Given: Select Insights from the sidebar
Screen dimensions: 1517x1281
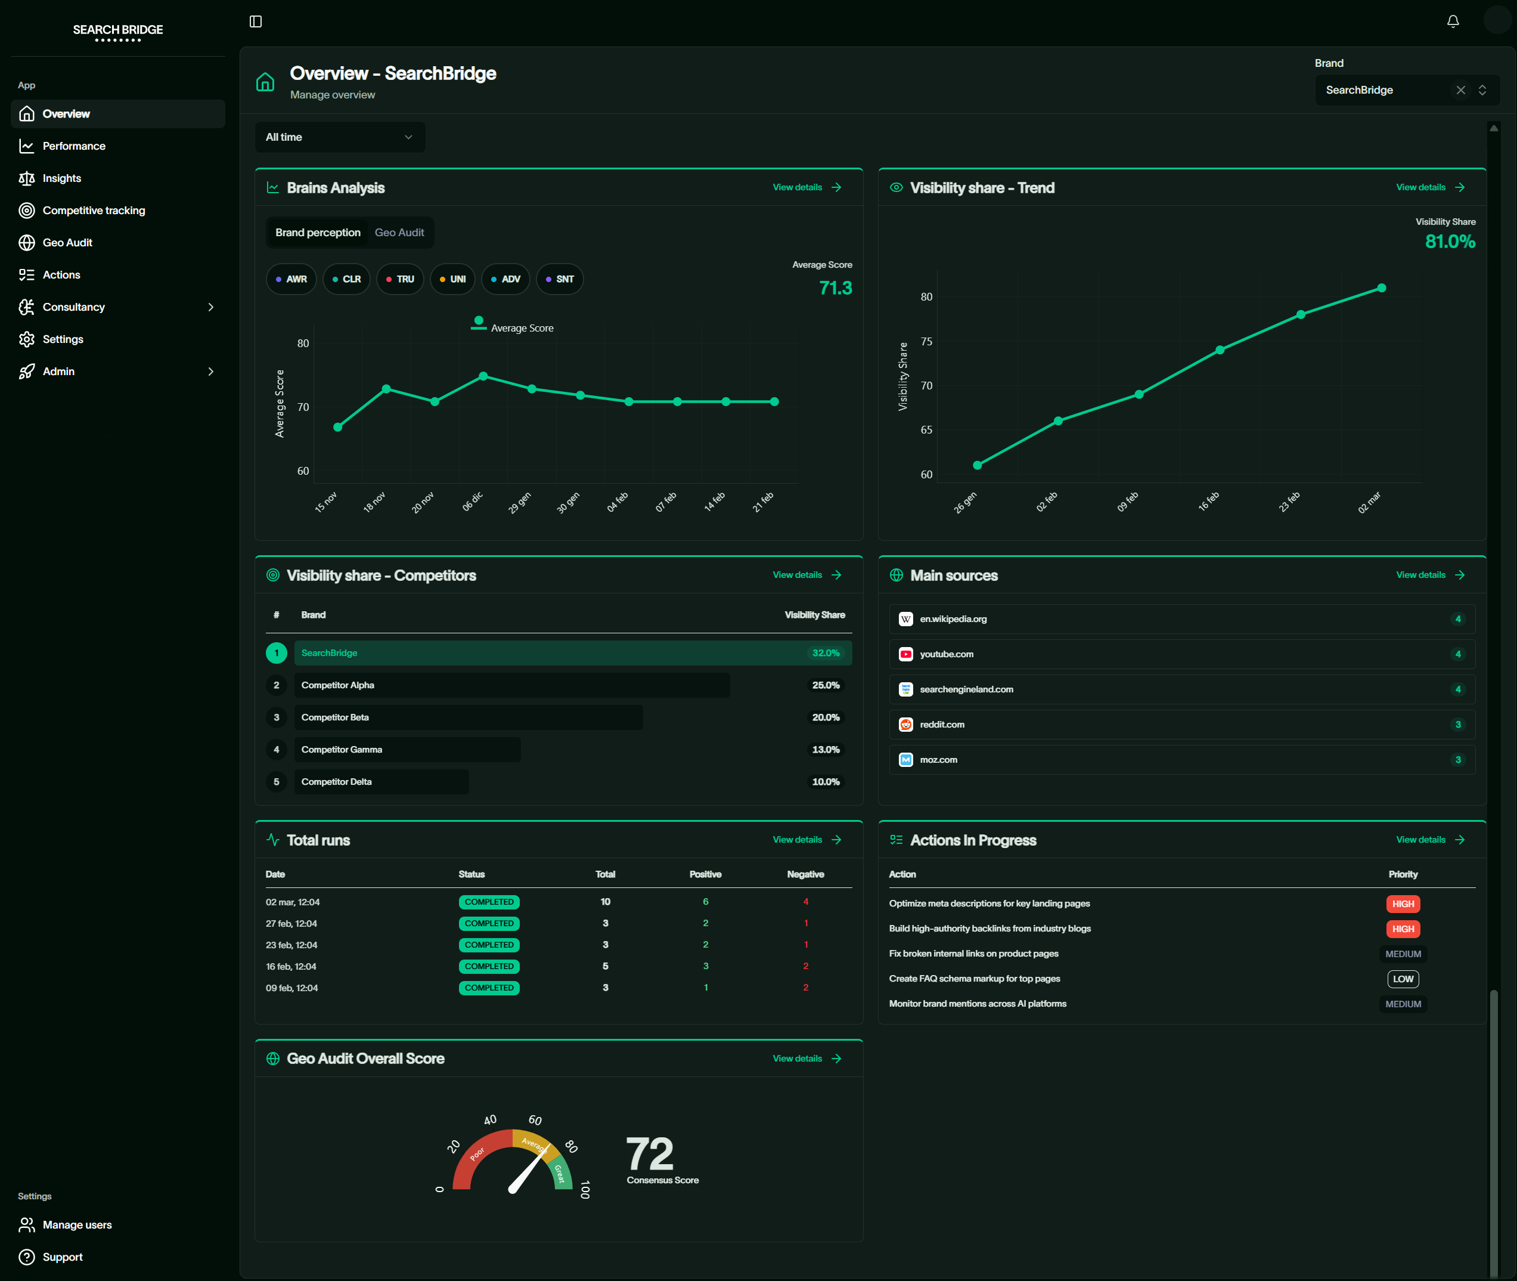Looking at the screenshot, I should [x=62, y=178].
